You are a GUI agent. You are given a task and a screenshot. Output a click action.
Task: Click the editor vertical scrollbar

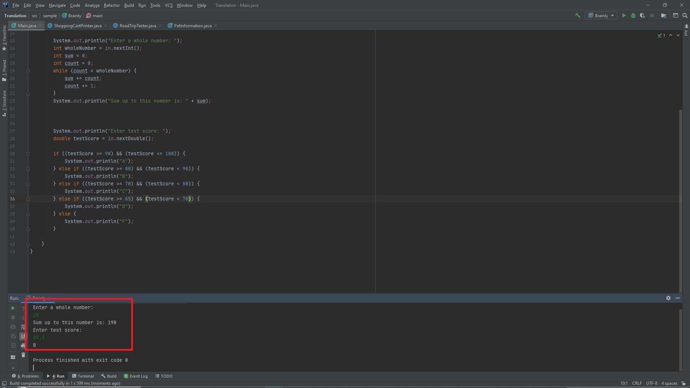680,201
